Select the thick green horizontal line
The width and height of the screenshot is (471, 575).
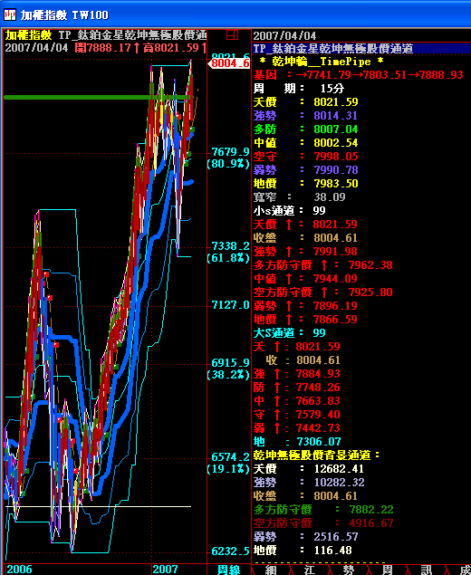coord(99,97)
